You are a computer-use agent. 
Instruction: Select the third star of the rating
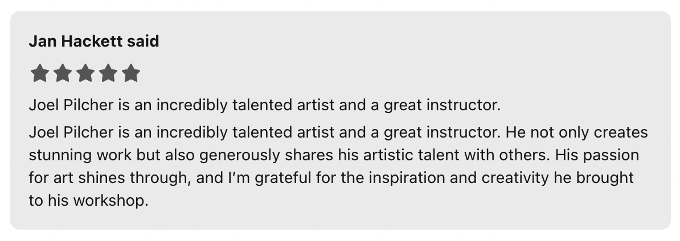pyautogui.click(x=85, y=73)
